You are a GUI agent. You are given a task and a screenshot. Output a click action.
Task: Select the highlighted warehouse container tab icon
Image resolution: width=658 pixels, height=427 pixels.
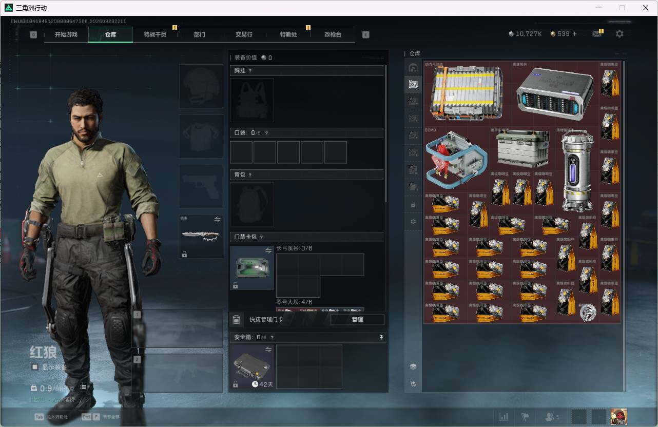(413, 84)
